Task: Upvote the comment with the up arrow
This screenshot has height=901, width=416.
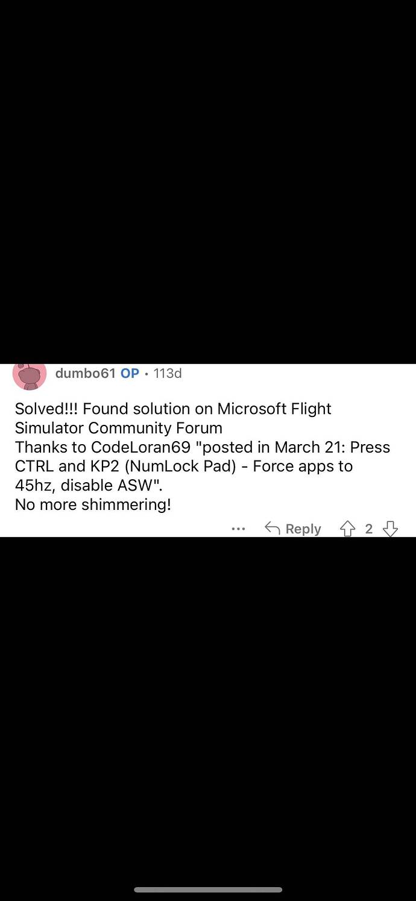Action: coord(347,529)
